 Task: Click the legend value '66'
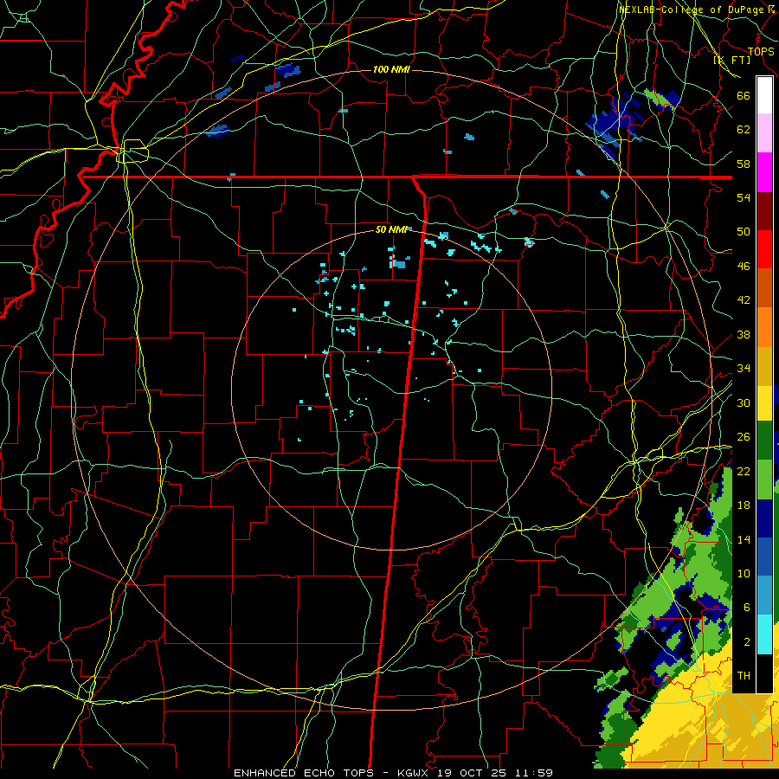744,95
